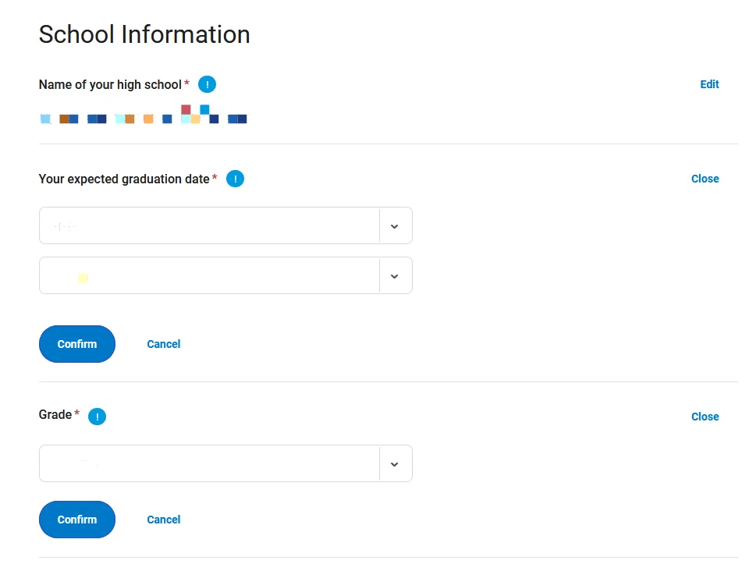Close the expected graduation date section

pos(705,179)
